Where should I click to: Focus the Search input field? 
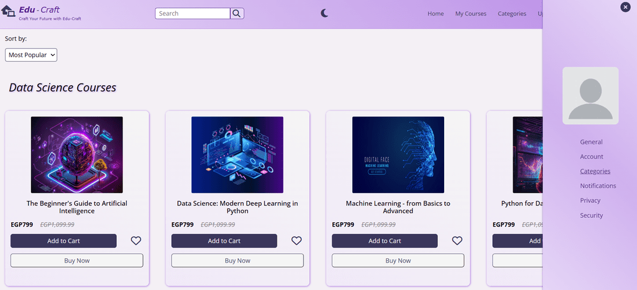tap(193, 14)
